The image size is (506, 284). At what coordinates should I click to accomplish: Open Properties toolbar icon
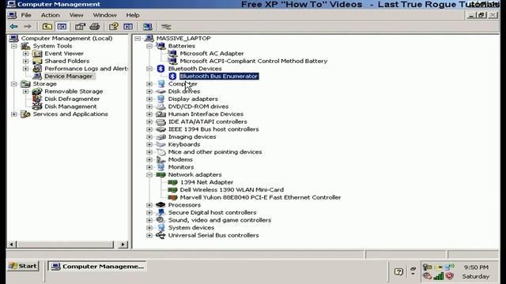point(80,26)
